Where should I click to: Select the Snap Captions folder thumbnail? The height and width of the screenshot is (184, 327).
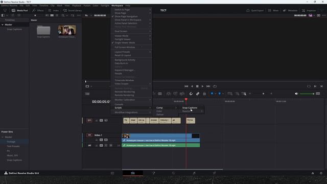[x=43, y=31]
